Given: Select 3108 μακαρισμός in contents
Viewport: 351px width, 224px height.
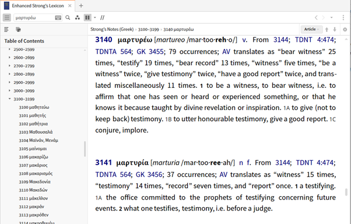Looking at the screenshot, I should 36,173.
